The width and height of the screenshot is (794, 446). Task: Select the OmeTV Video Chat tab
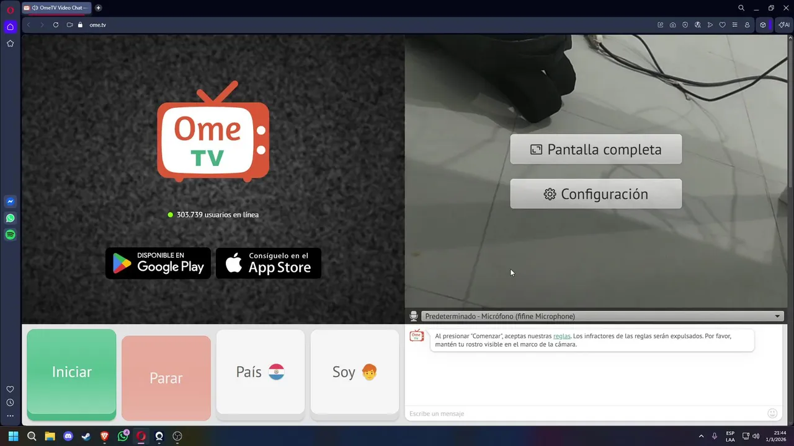(56, 8)
